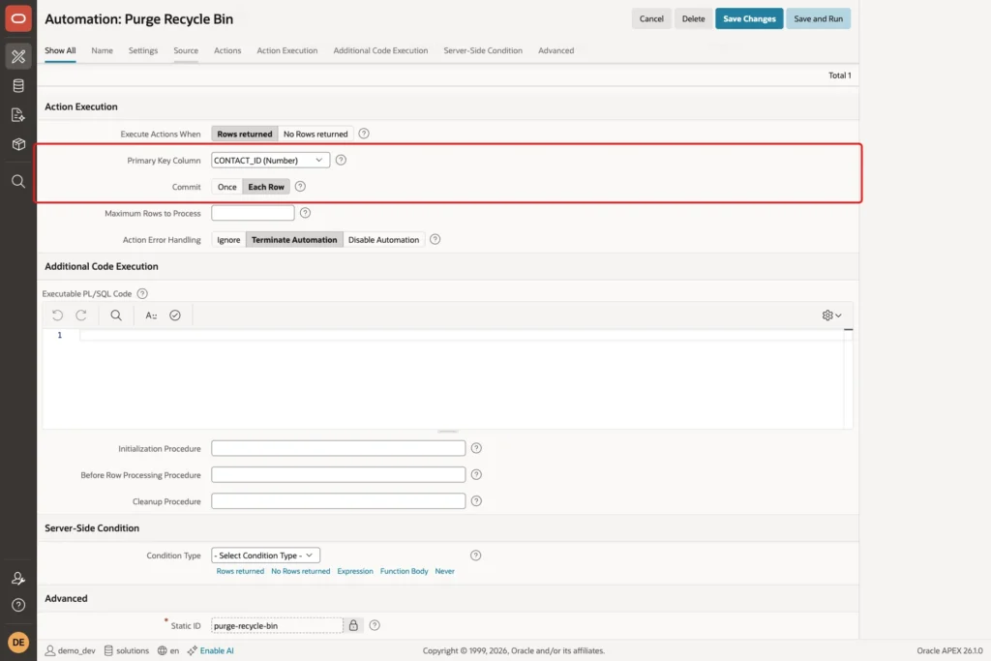Switch to the Action Execution tab
The height and width of the screenshot is (661, 991).
click(286, 50)
